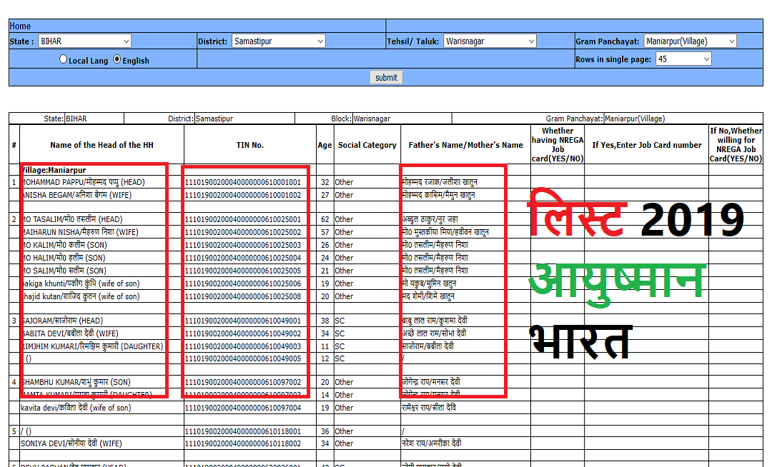Image resolution: width=772 pixels, height=467 pixels.
Task: Open the State dropdown showing BIHAR
Action: coord(84,41)
